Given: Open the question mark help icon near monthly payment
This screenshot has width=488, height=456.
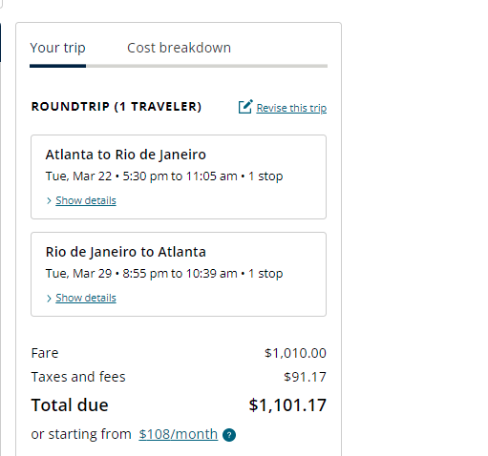Looking at the screenshot, I should [x=229, y=435].
